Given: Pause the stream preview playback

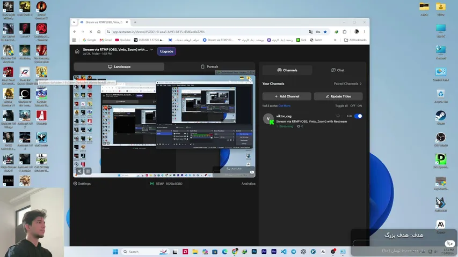Looking at the screenshot, I should coord(88,171).
